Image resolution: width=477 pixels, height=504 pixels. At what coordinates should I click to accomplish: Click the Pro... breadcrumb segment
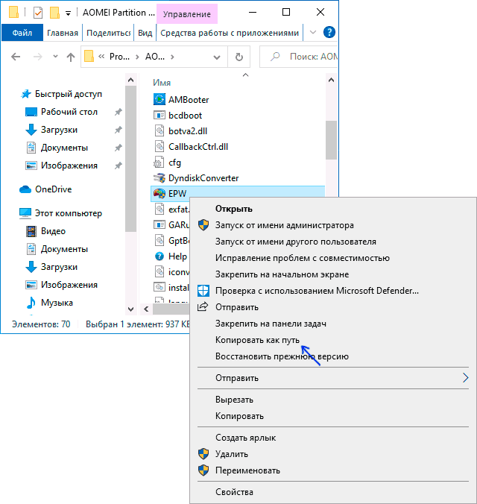(x=119, y=57)
